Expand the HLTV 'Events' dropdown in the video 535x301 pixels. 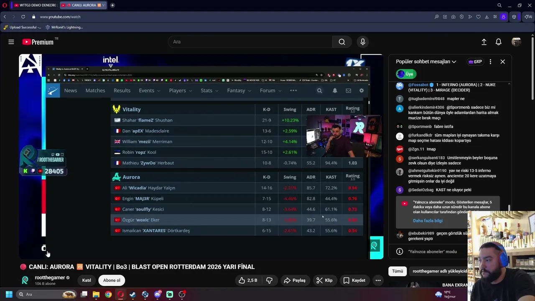point(150,90)
